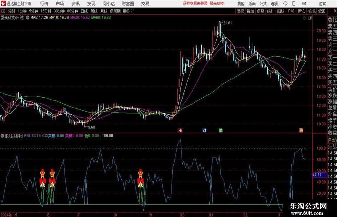
Task: Open the 选项 menu
Action: (x=274, y=4)
